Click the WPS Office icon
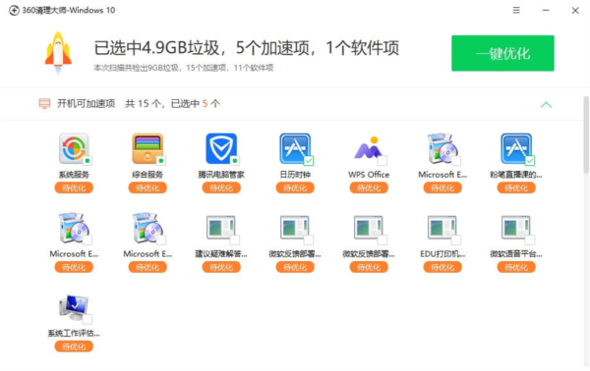This screenshot has width=590, height=371. pos(369,148)
